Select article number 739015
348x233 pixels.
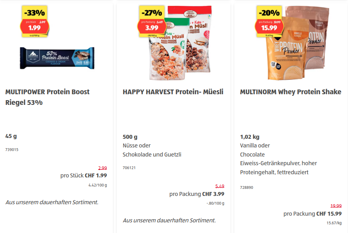[x=12, y=150]
